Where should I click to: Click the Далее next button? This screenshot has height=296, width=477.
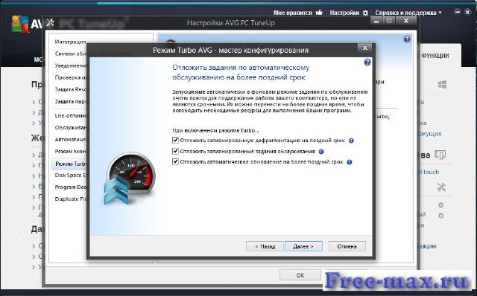[x=303, y=246]
